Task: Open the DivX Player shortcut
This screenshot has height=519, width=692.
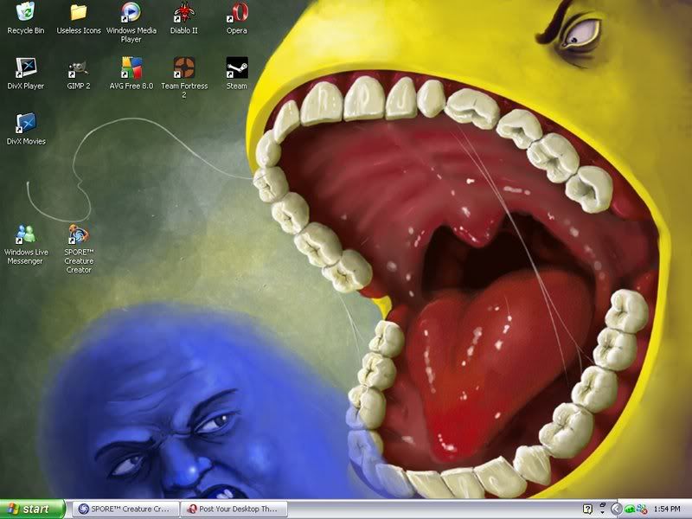Action: pyautogui.click(x=26, y=68)
